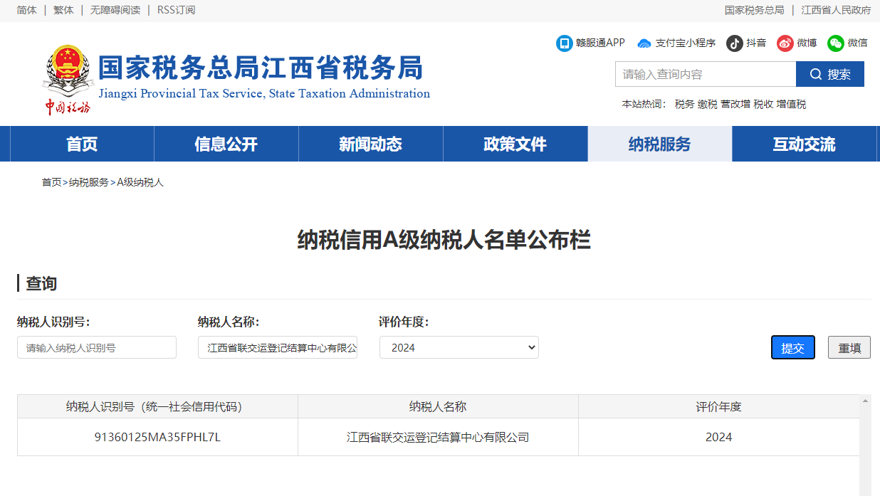This screenshot has width=880, height=496.
Task: Open the 纳税服务 navigation tab
Action: pyautogui.click(x=659, y=144)
